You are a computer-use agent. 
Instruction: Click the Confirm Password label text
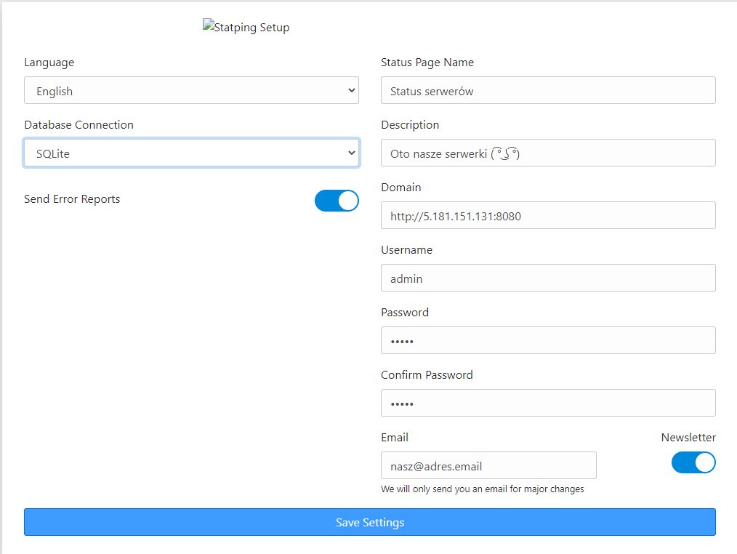427,375
